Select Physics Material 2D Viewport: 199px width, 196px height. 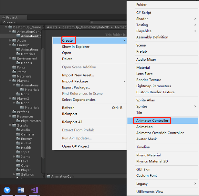tap(163, 161)
